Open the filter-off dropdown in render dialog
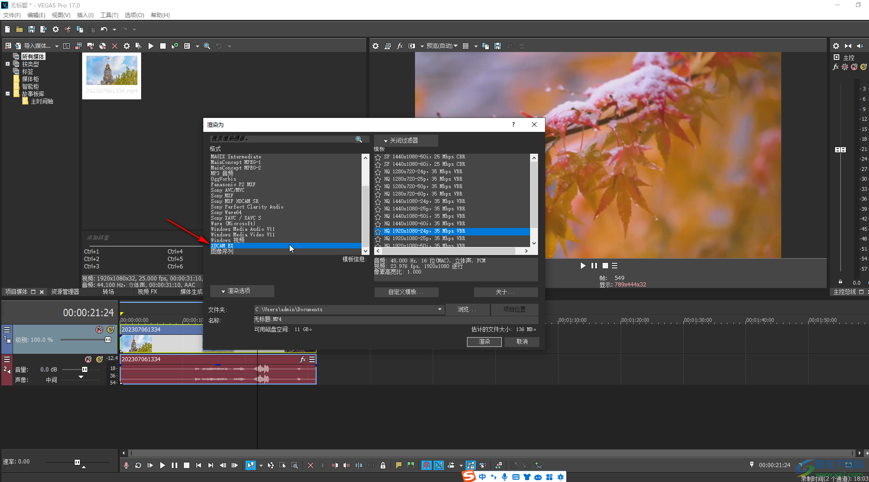Viewport: 869px width, 482px height. pyautogui.click(x=406, y=140)
